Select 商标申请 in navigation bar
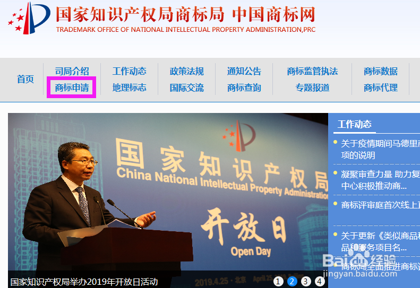The image size is (420, 288). click(72, 88)
